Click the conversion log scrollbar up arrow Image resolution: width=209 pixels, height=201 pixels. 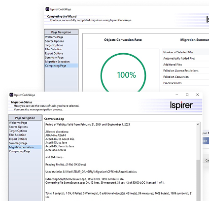(198, 124)
